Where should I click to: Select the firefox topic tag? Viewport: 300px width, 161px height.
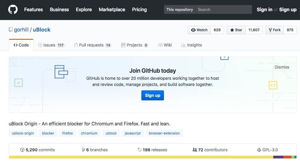pyautogui.click(x=68, y=133)
